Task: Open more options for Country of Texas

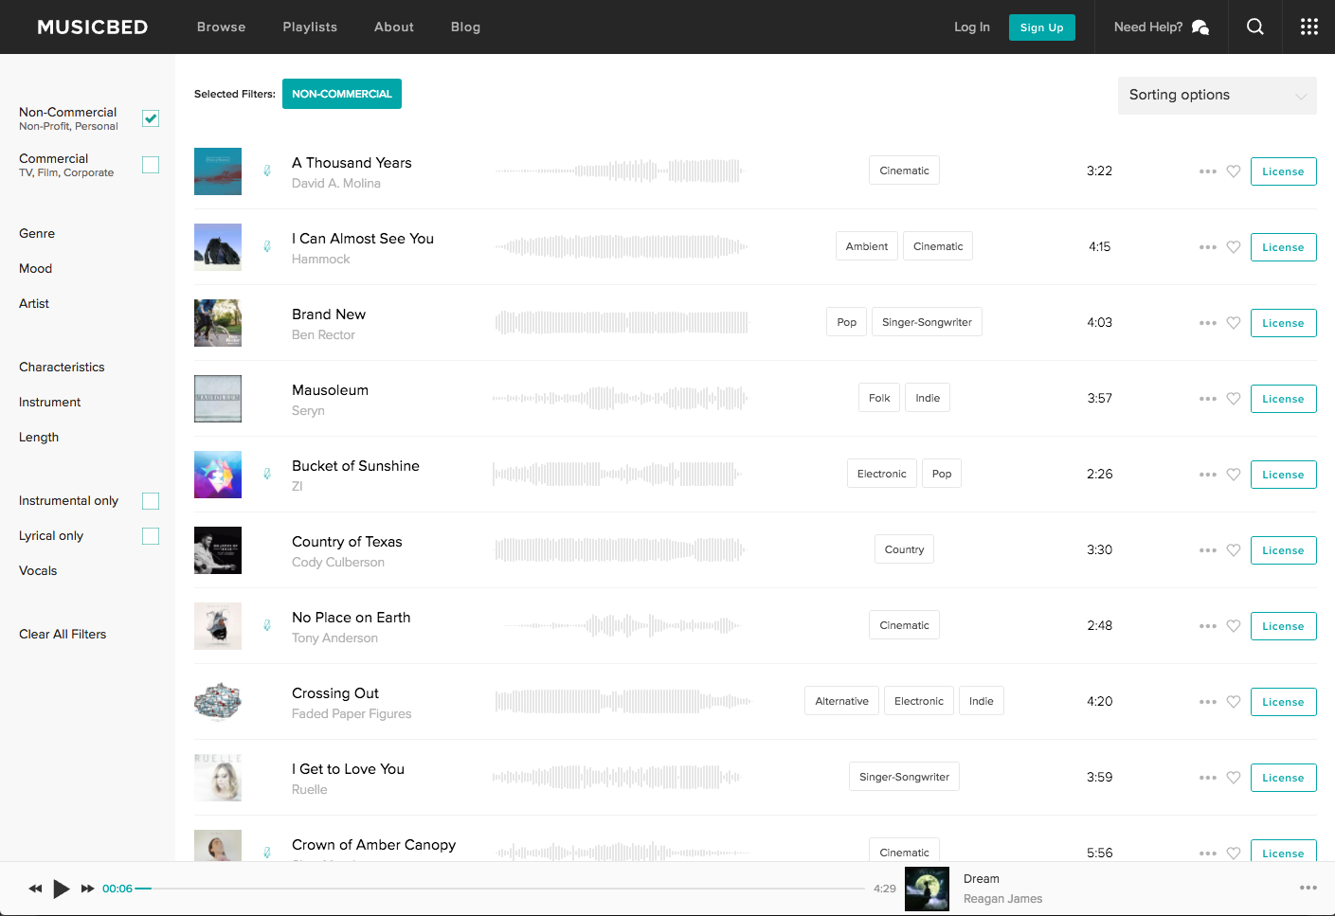Action: (1207, 550)
